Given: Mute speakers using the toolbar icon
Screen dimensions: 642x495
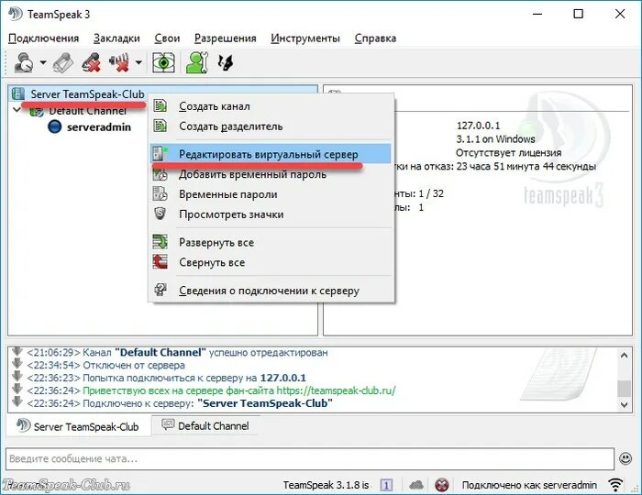Looking at the screenshot, I should point(119,62).
